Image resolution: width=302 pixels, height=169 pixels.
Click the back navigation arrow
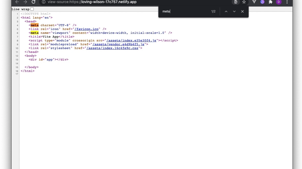(x=17, y=2)
